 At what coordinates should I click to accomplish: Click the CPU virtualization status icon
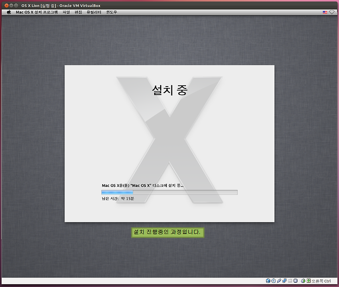point(295,281)
